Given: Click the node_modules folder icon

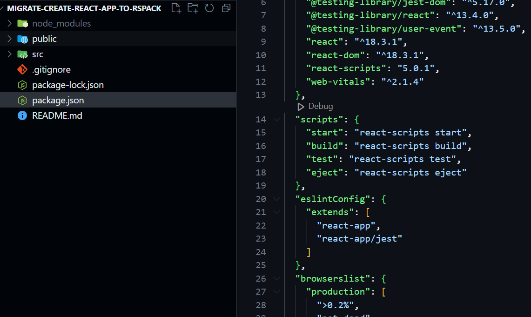Looking at the screenshot, I should point(22,23).
